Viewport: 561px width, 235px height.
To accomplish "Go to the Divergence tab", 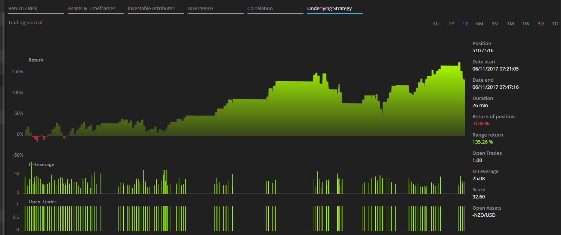I will 200,9.
